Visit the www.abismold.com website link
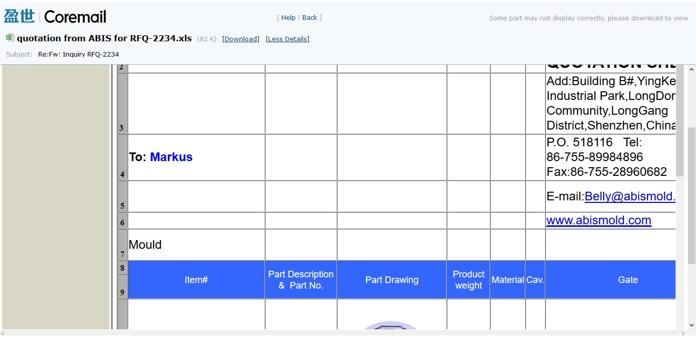 pyautogui.click(x=598, y=220)
